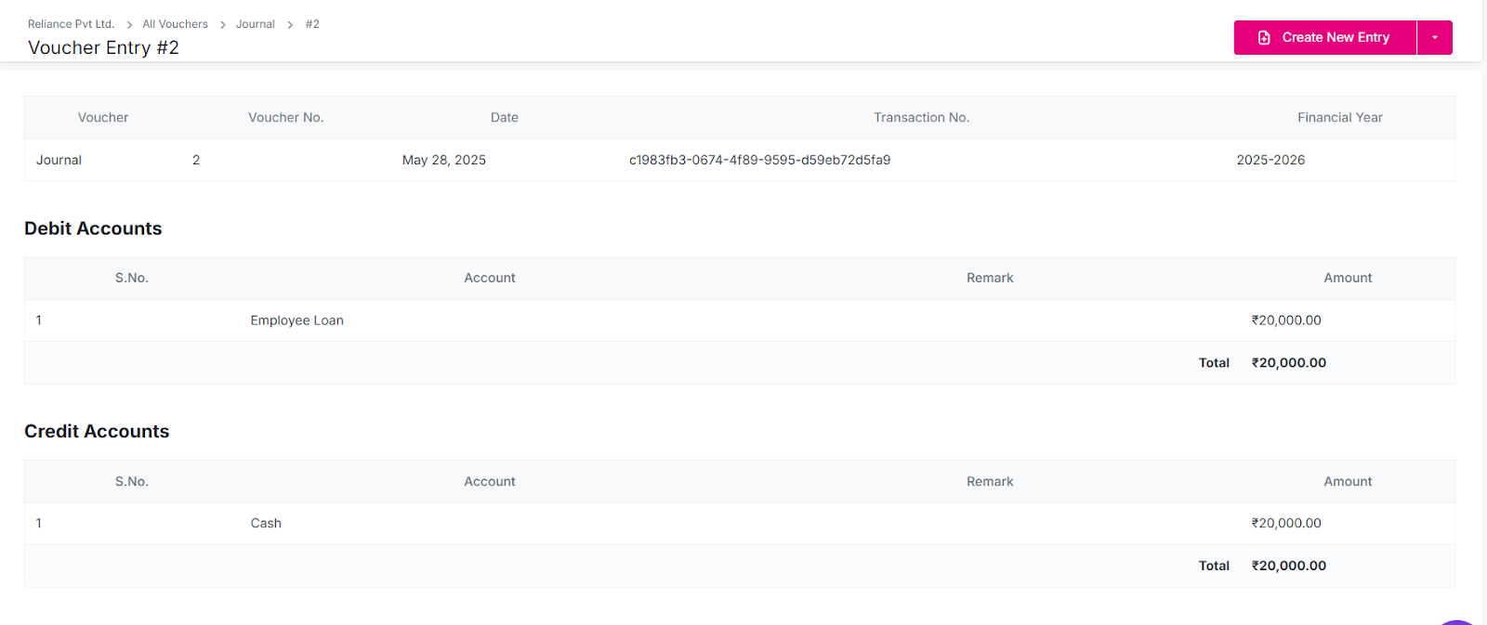The image size is (1487, 625).
Task: Select the Journal voucher type cell
Action: 59,160
